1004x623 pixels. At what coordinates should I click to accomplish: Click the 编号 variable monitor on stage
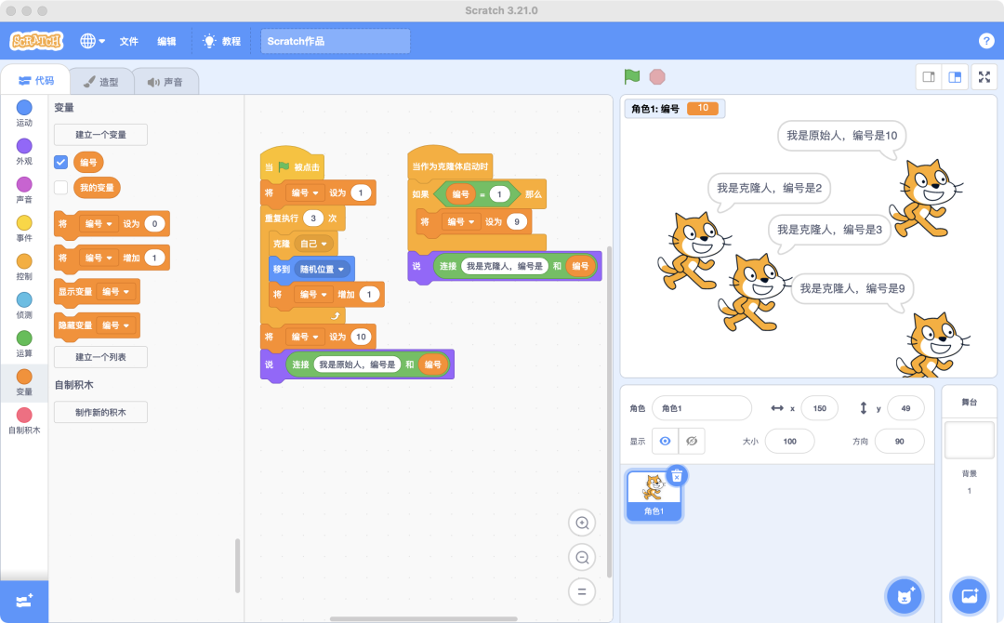(x=675, y=108)
